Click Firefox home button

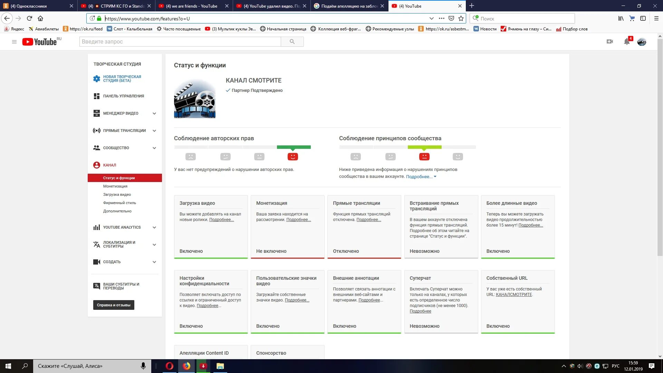tap(40, 18)
